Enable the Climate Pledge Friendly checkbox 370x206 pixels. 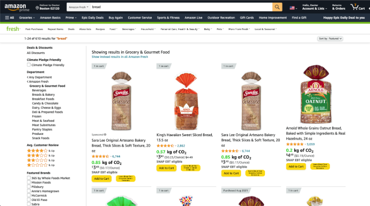pyautogui.click(x=29, y=65)
